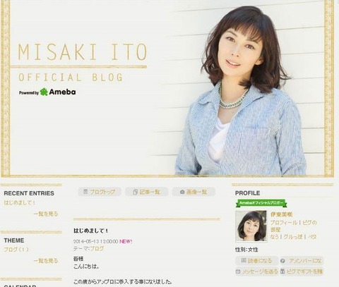339x287 pixels.
Task: Open the ブログ（1）theme link
Action: (16, 250)
